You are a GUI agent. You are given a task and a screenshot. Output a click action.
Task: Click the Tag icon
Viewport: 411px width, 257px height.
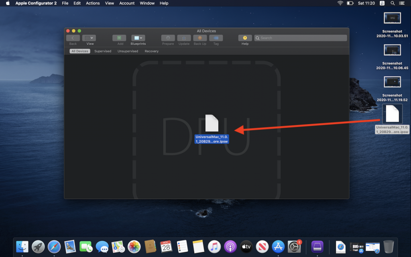216,38
